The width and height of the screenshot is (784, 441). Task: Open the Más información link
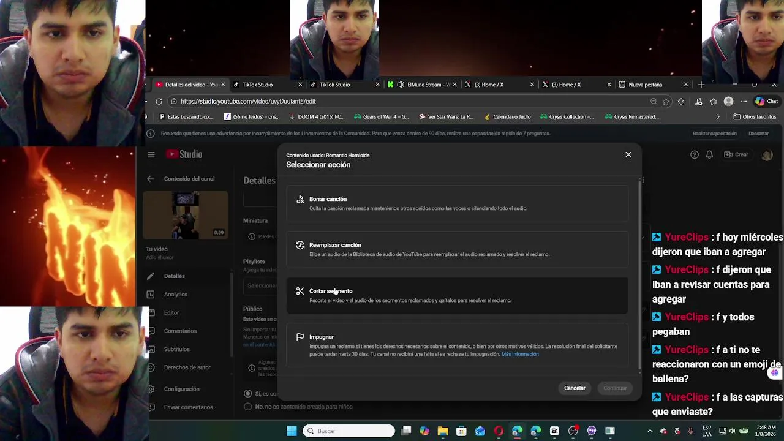pyautogui.click(x=520, y=354)
